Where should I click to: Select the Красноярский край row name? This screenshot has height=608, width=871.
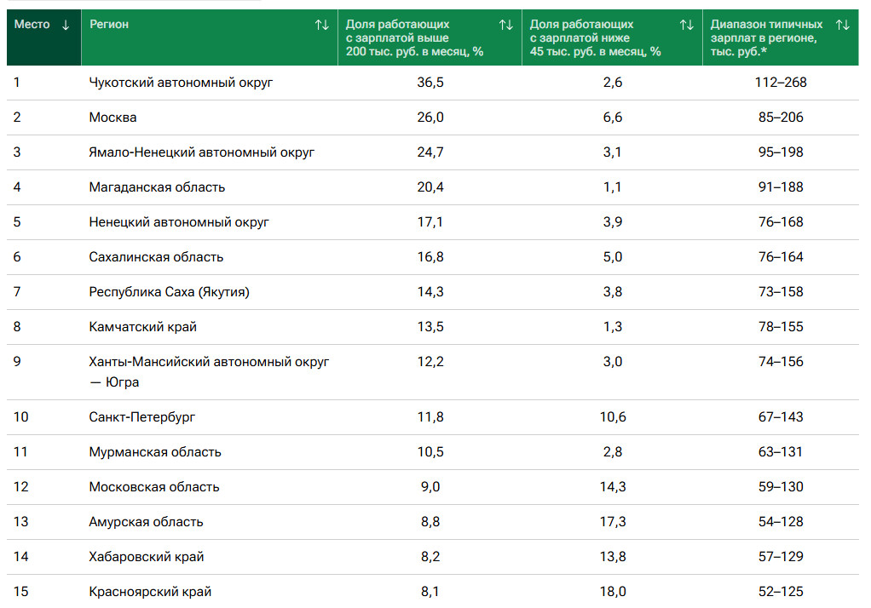(x=150, y=591)
